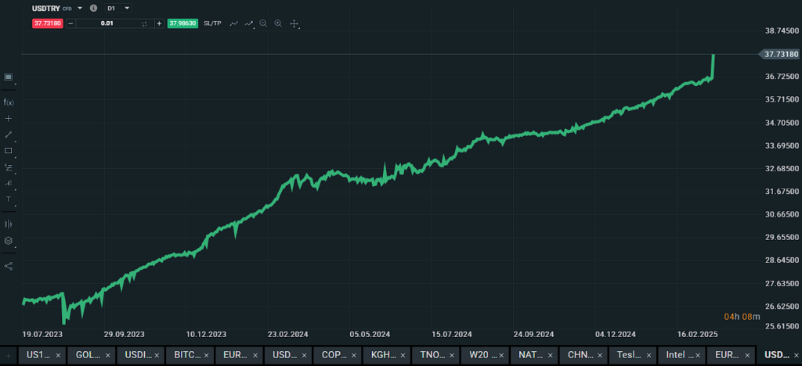Toggle the SL/TP option
802x366 pixels.
coord(212,23)
